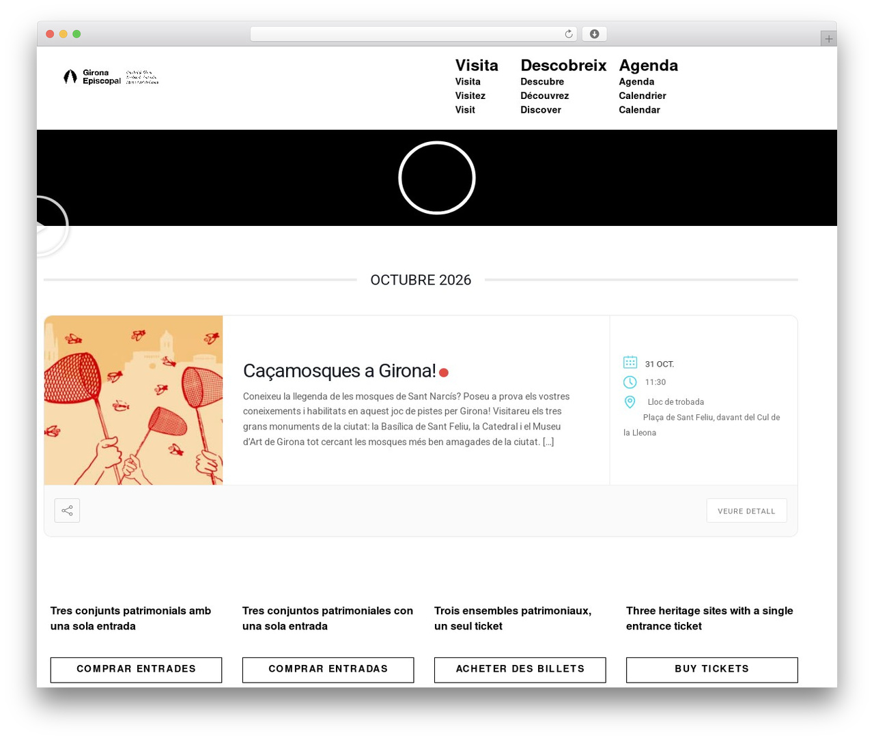
Task: Open the Caçamosques a Girona! event title
Action: (x=339, y=371)
